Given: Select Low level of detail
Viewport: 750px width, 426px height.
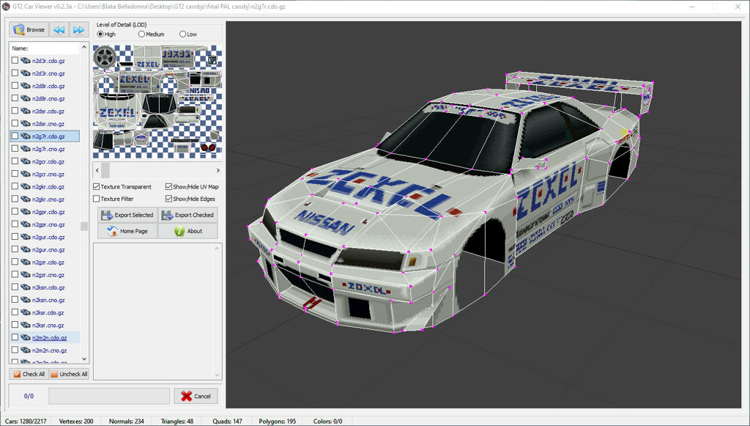Looking at the screenshot, I should 188,34.
